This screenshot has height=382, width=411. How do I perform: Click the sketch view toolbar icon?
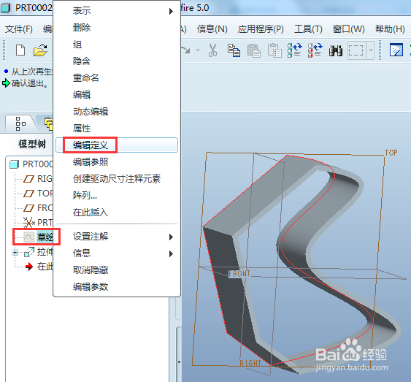point(396,50)
